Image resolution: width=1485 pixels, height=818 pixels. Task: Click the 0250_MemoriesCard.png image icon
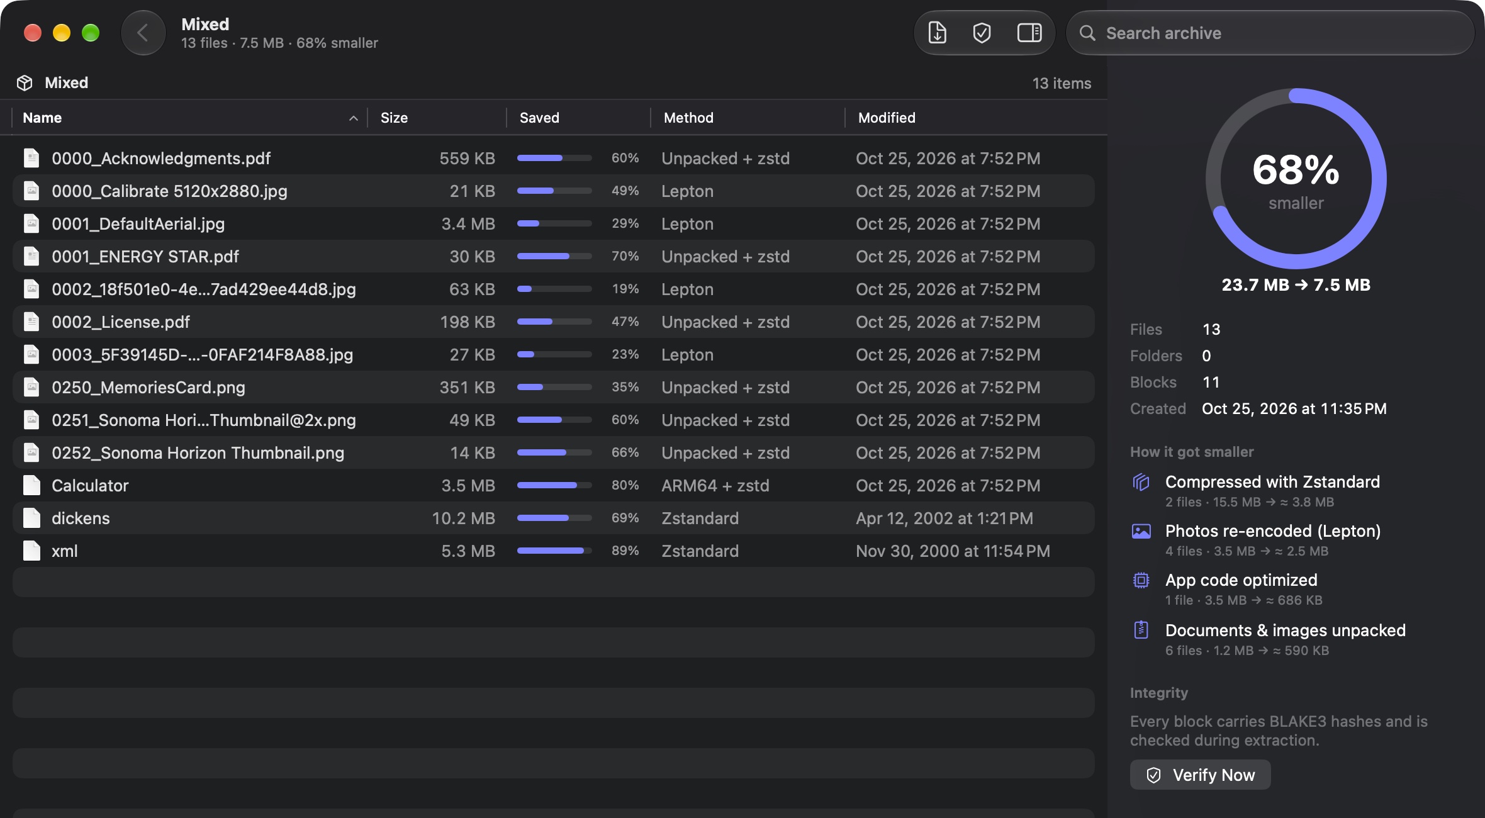(31, 387)
